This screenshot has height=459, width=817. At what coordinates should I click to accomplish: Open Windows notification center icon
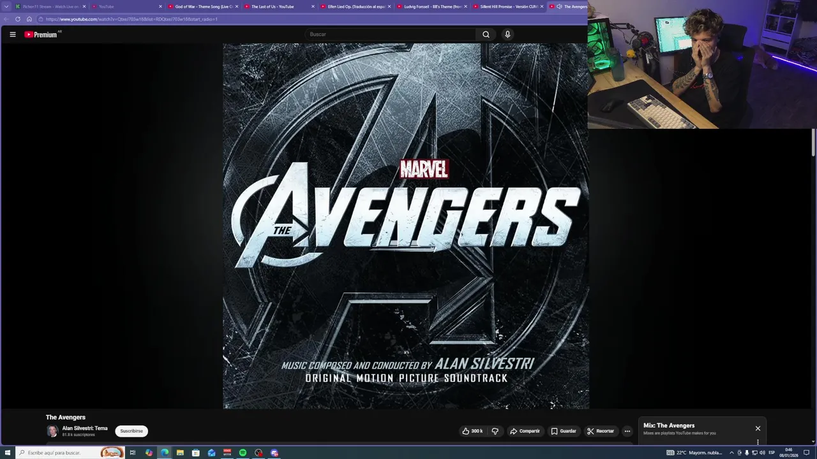[x=807, y=453]
